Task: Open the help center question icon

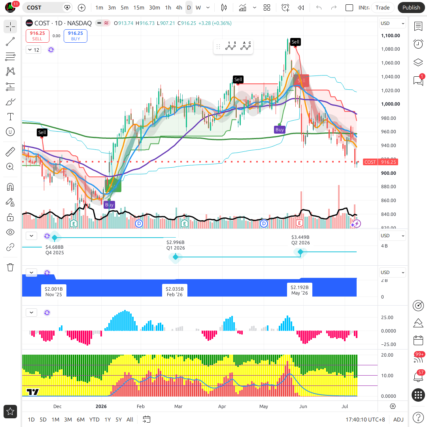Action: click(418, 417)
